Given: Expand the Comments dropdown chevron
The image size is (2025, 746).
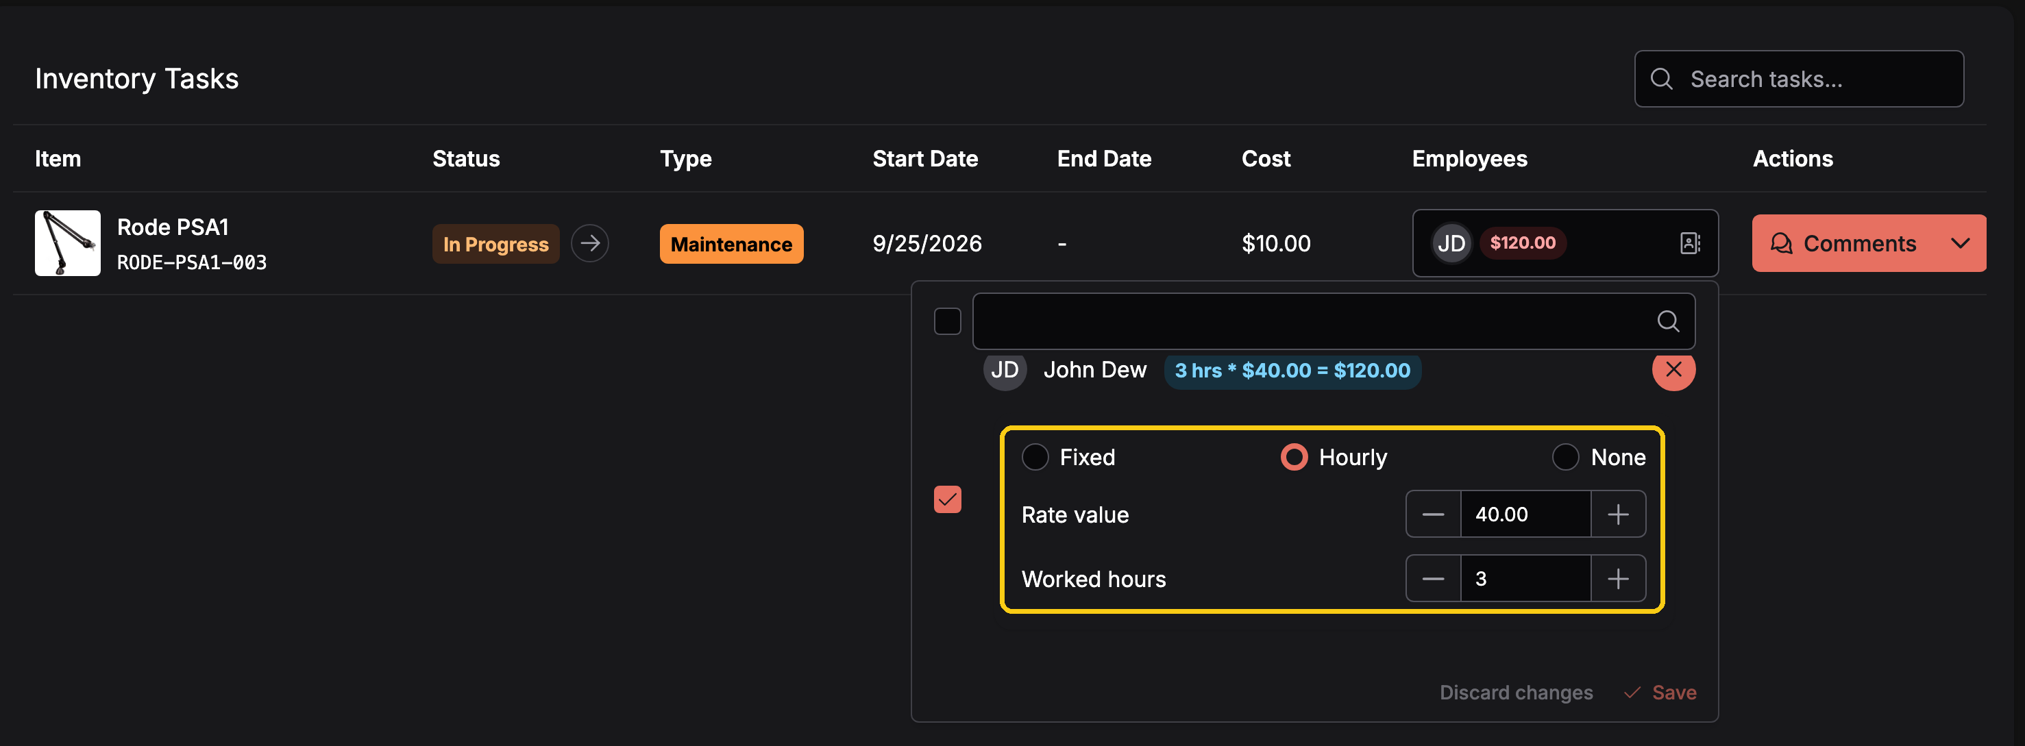Looking at the screenshot, I should pos(1961,244).
